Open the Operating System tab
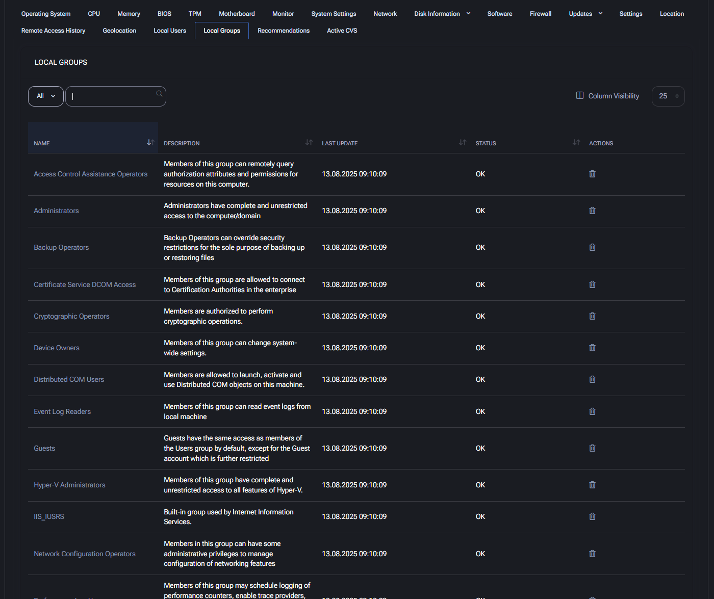714x599 pixels. [x=46, y=14]
